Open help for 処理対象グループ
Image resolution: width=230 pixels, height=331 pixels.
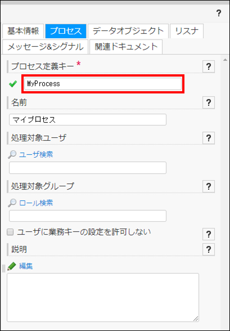(x=209, y=186)
